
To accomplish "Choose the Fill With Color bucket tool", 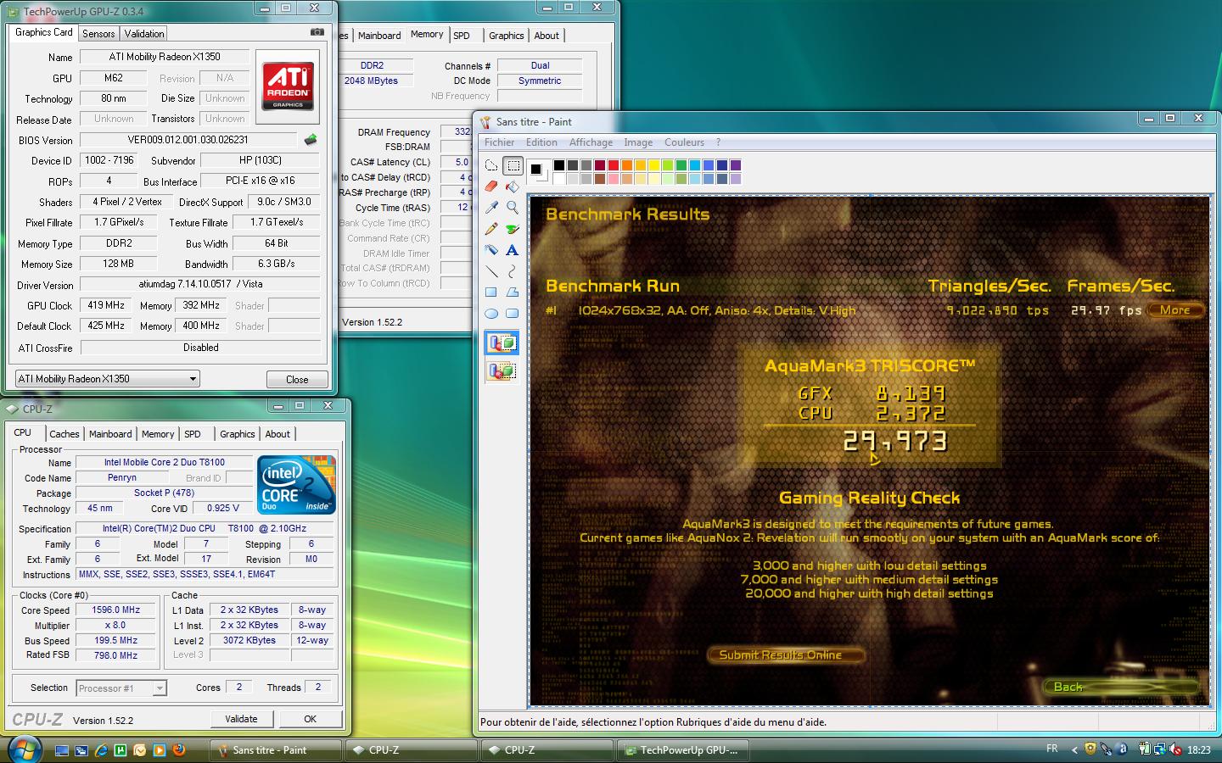I will (513, 187).
